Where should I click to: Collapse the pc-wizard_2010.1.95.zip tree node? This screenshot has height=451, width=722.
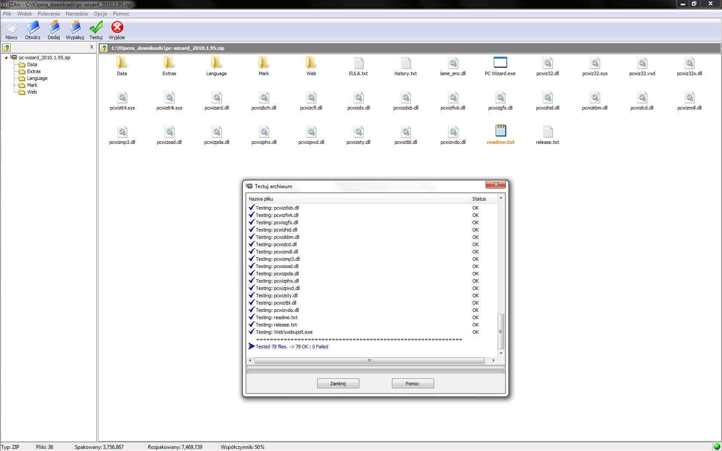tap(6, 58)
